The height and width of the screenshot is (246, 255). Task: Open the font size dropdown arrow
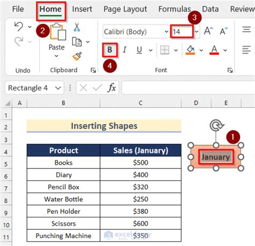[x=196, y=32]
